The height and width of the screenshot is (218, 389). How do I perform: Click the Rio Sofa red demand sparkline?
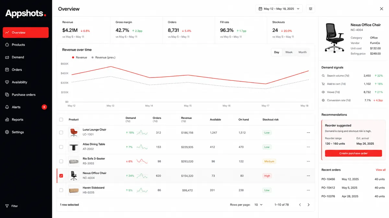point(142,161)
